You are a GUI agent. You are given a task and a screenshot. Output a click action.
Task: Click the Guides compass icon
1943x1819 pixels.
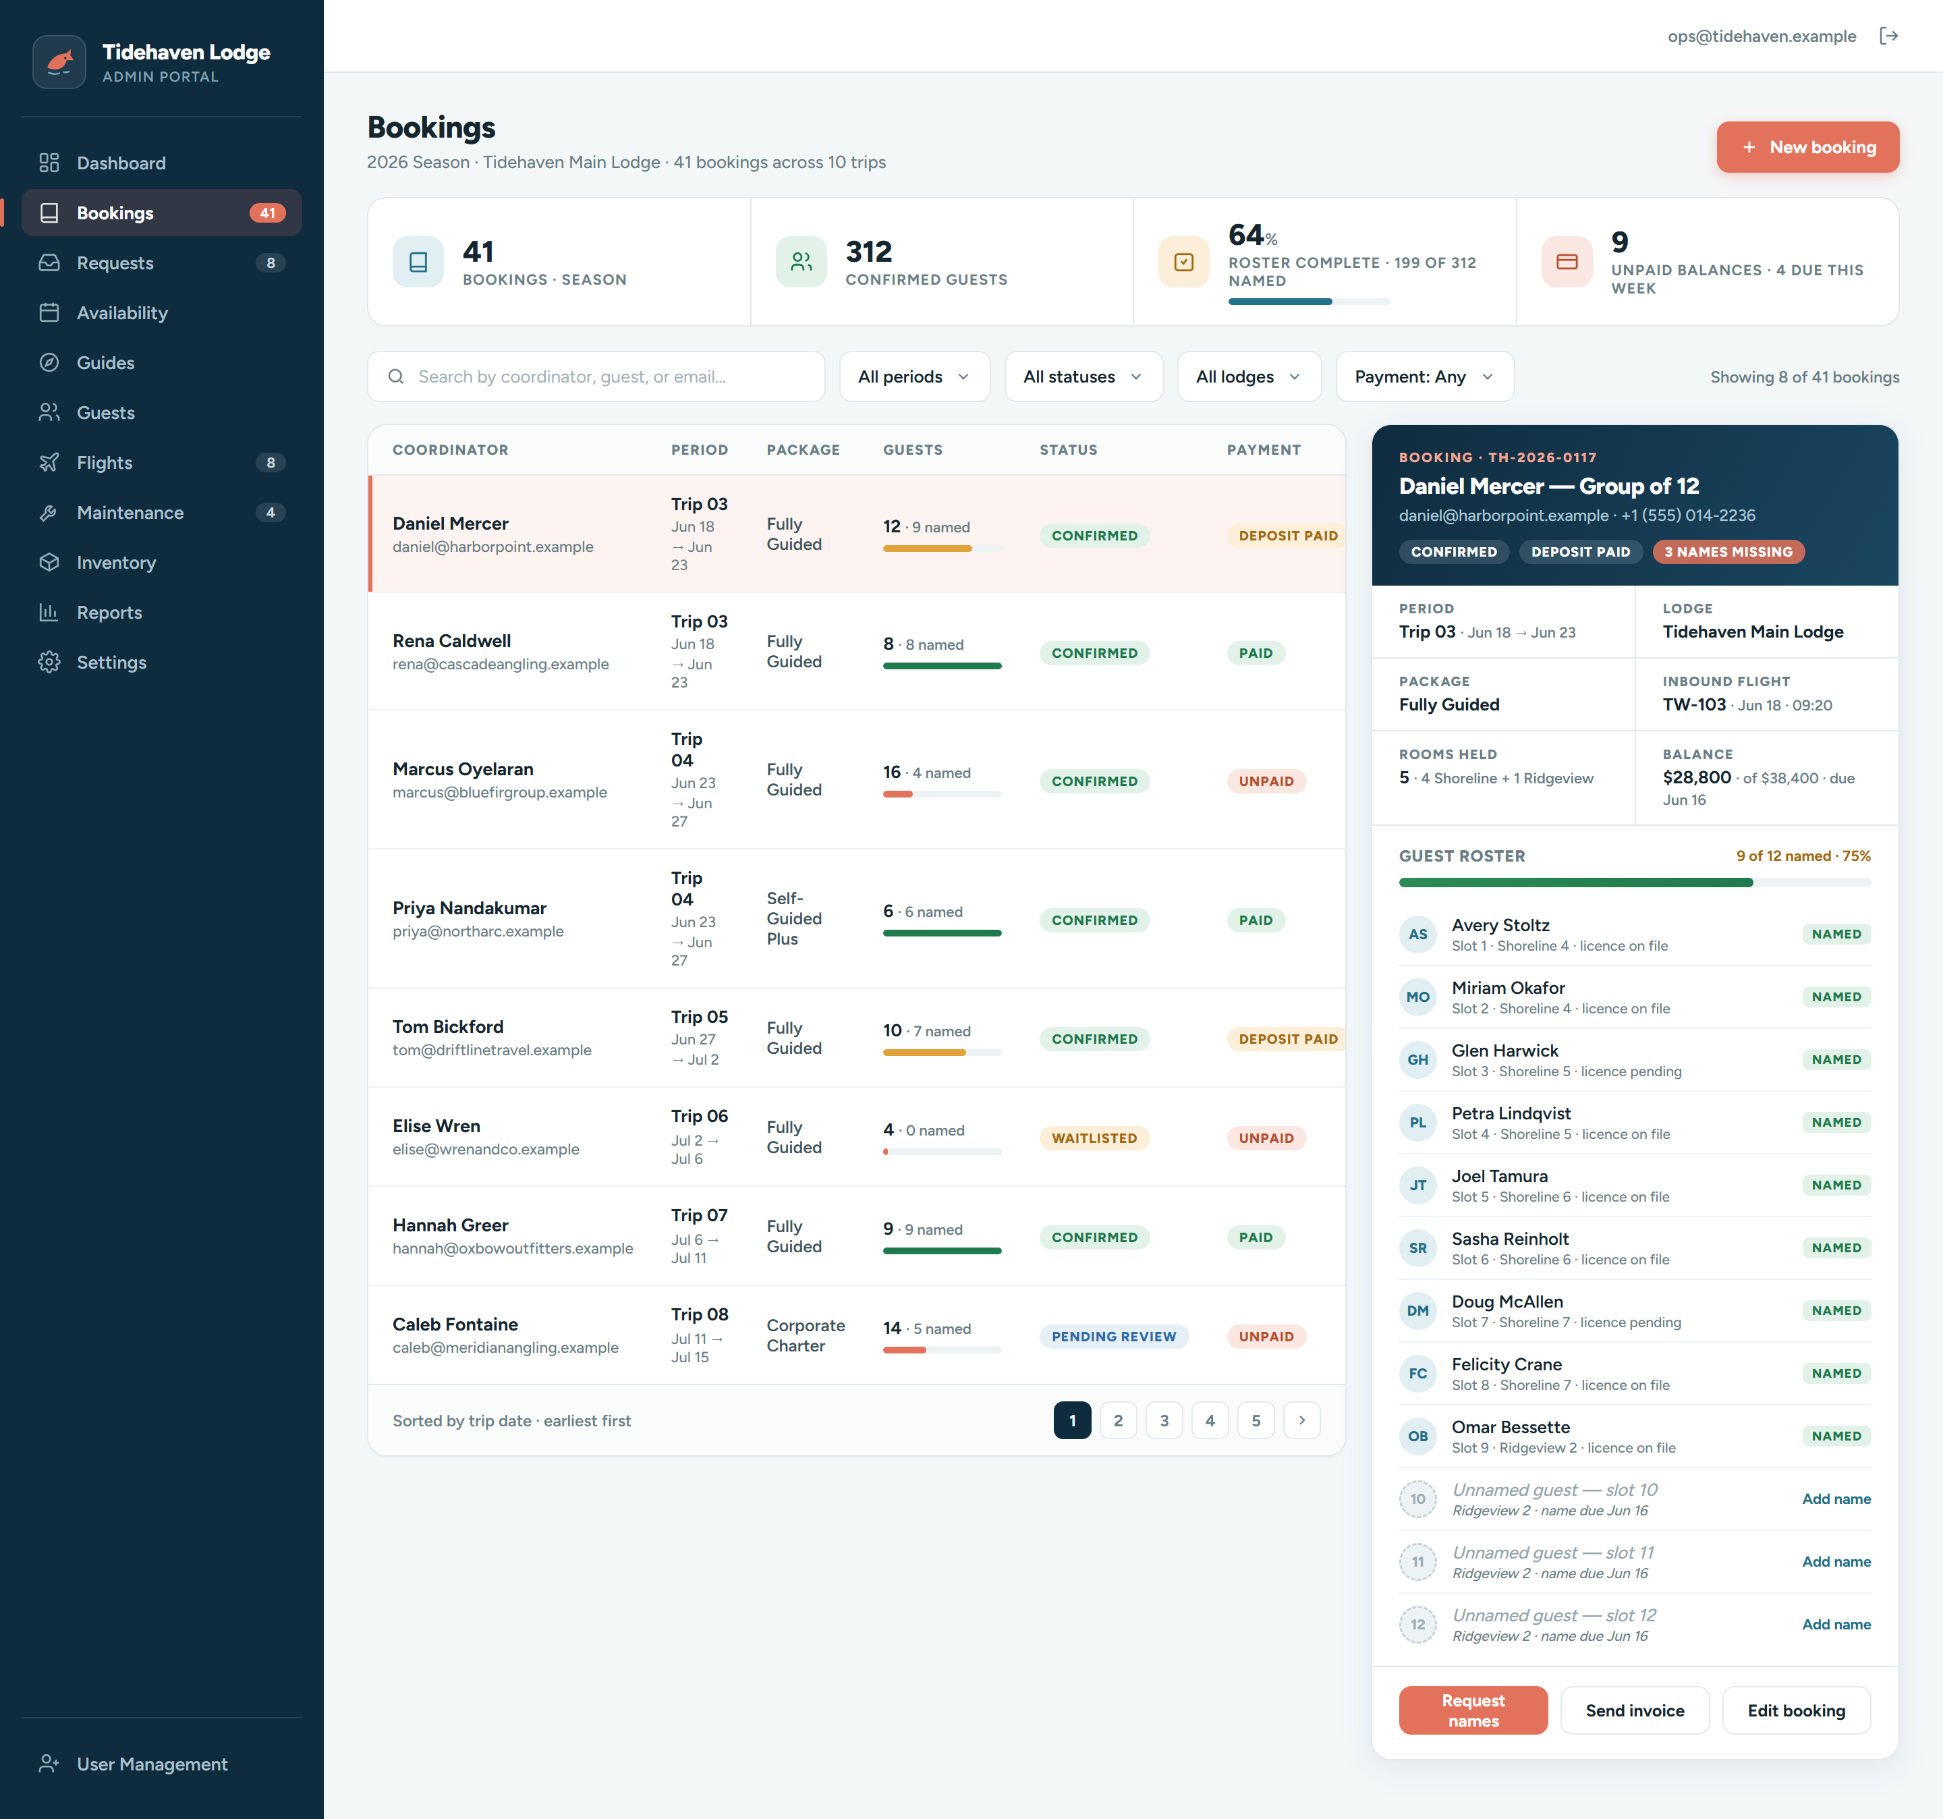pyautogui.click(x=49, y=362)
